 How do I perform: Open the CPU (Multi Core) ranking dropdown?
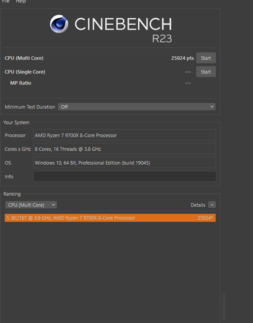[x=31, y=205]
